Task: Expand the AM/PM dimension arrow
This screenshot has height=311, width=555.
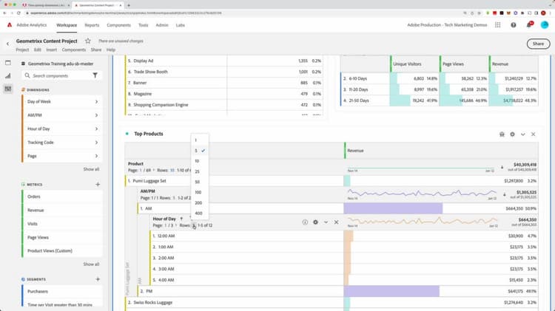Action: 96,115
